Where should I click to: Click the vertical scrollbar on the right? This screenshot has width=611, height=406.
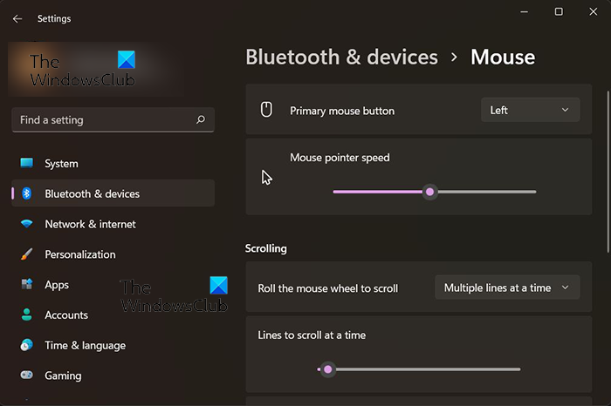tap(606, 157)
